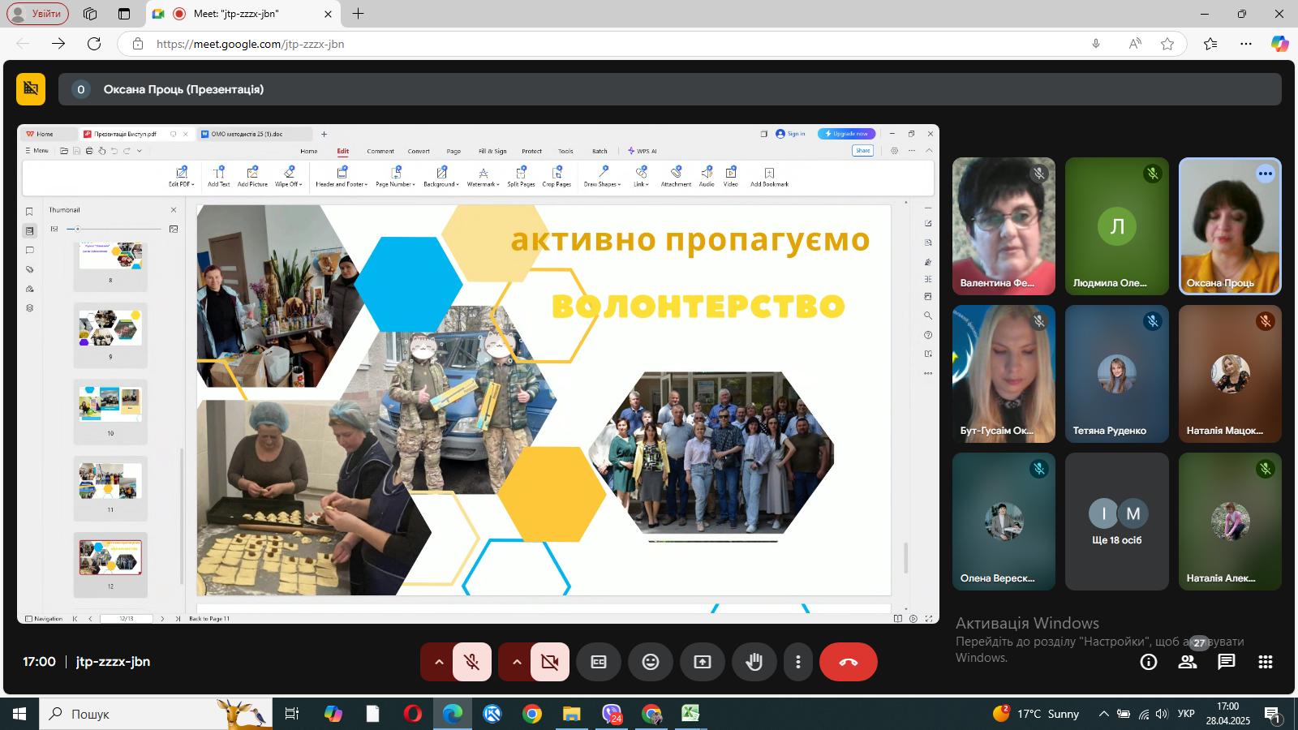The image size is (1298, 730).
Task: Start screen sharing with present now
Action: pyautogui.click(x=702, y=662)
